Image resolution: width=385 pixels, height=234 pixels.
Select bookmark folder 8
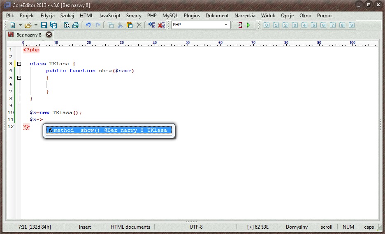342,25
